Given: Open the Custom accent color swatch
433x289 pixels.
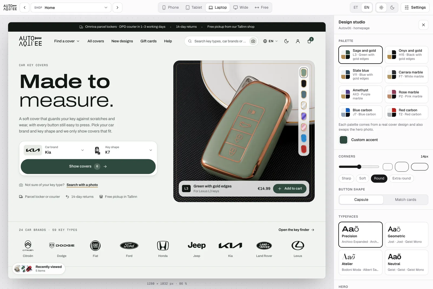Looking at the screenshot, I should tap(343, 140).
